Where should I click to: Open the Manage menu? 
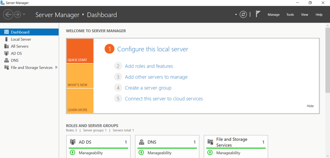(x=273, y=15)
